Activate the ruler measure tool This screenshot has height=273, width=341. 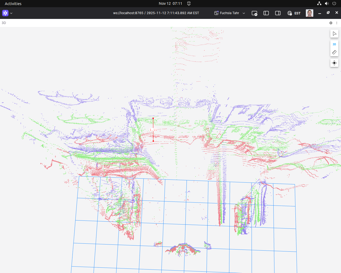click(334, 52)
